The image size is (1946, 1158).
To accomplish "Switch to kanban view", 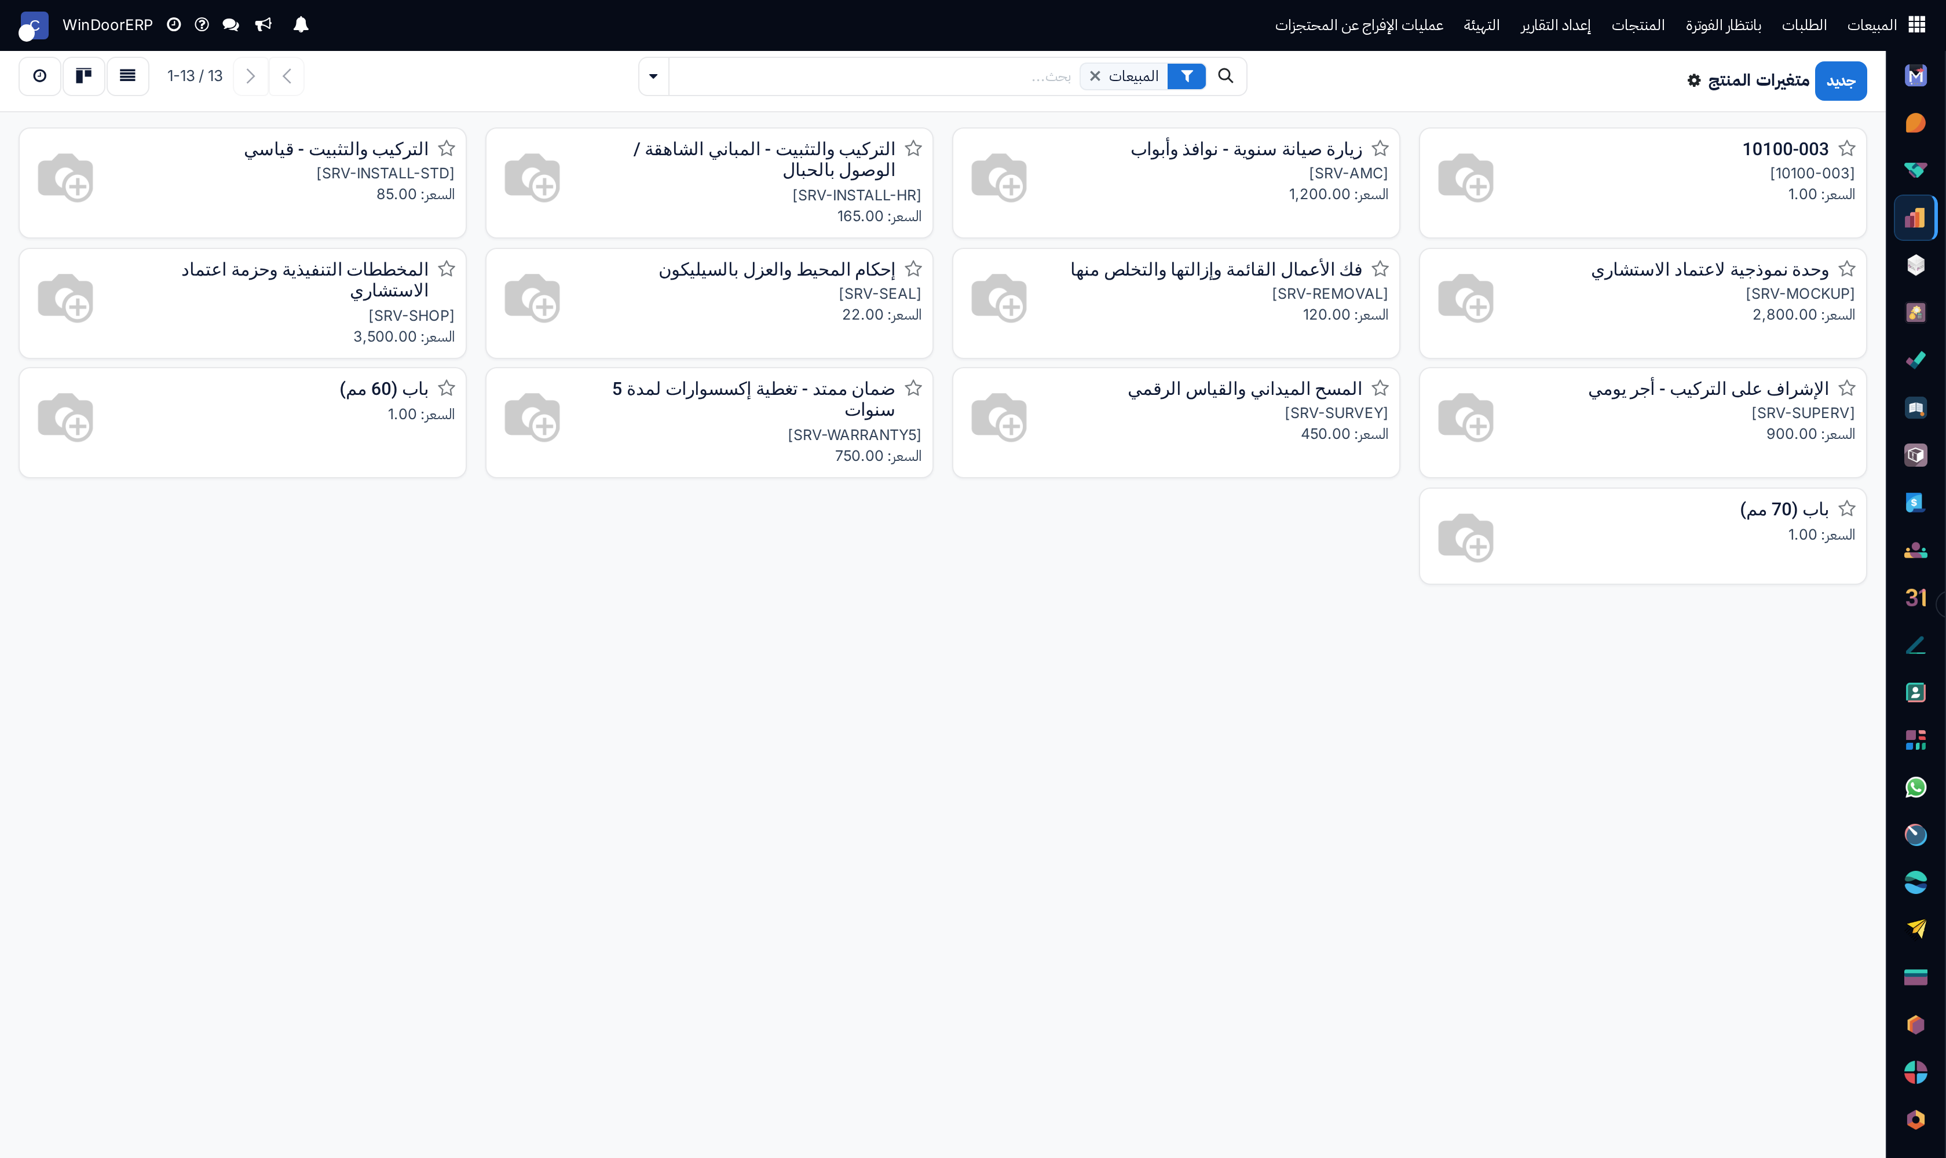I will (x=83, y=76).
